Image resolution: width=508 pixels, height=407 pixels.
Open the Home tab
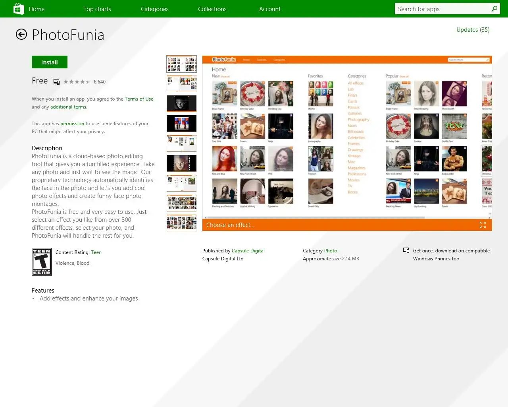(x=37, y=9)
